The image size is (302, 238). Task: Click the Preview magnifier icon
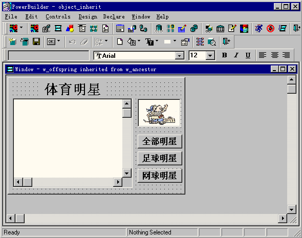pos(212,41)
